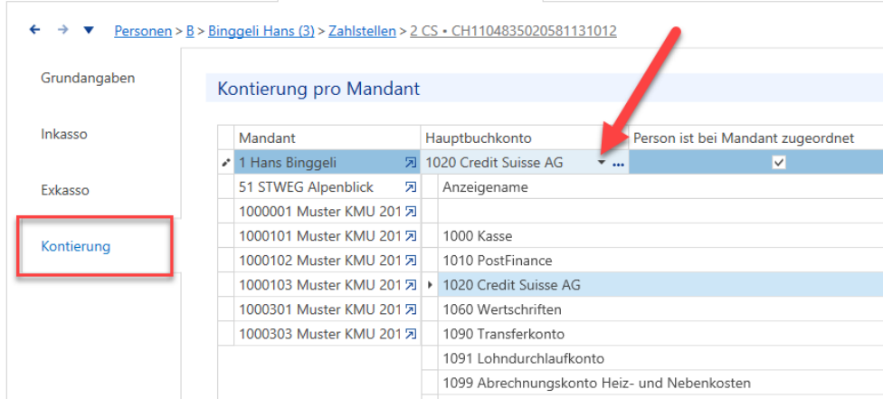
Task: Open the link icon for 1000301 Muster KMU
Action: pyautogui.click(x=411, y=309)
